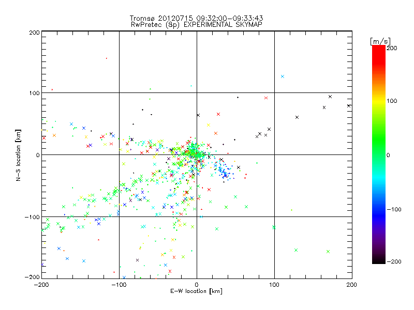Click the green X marker on the 100 km east gridline

pos(274,227)
